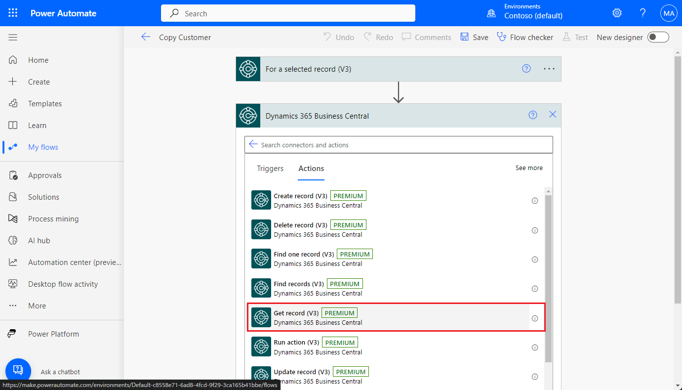This screenshot has height=390, width=682.
Task: Open the Power Automate app launcher
Action: tap(12, 12)
